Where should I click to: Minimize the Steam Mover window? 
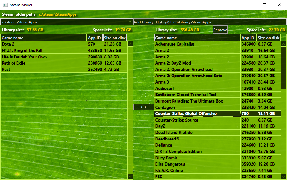tap(250, 5)
